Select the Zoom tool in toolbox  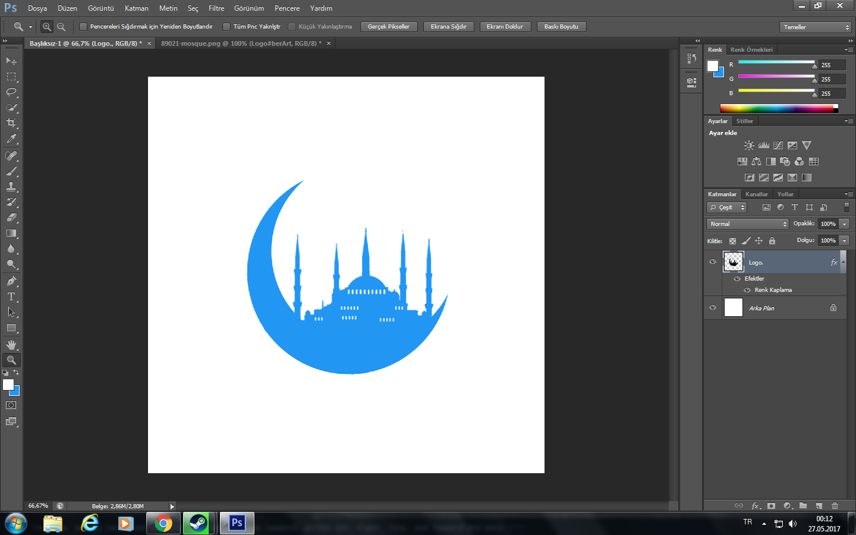click(11, 360)
